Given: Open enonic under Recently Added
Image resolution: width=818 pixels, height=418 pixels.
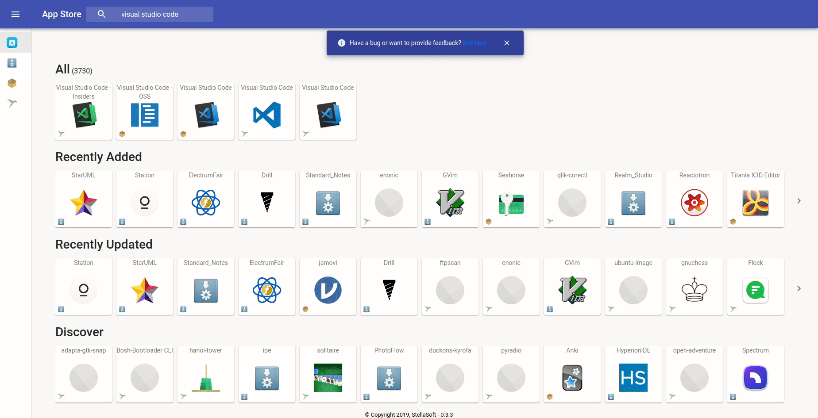Looking at the screenshot, I should (x=389, y=199).
